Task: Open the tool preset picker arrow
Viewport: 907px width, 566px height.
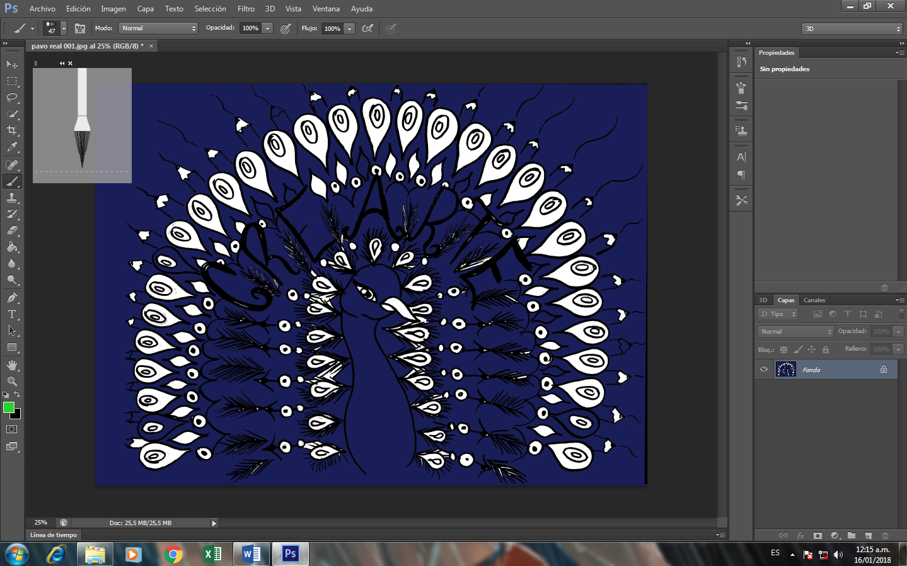Action: tap(32, 28)
